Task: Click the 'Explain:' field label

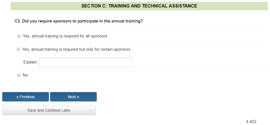Action: point(30,62)
